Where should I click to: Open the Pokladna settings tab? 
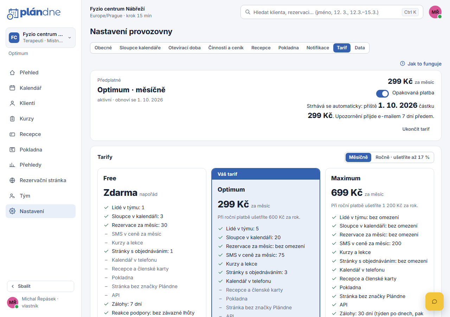coord(289,48)
